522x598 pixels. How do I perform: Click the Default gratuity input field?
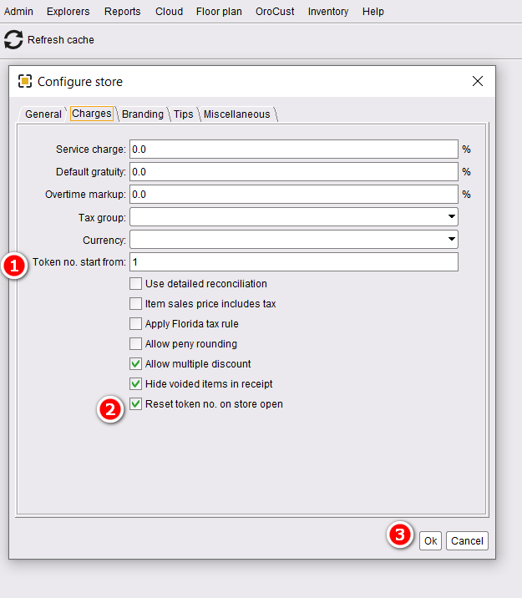(294, 171)
